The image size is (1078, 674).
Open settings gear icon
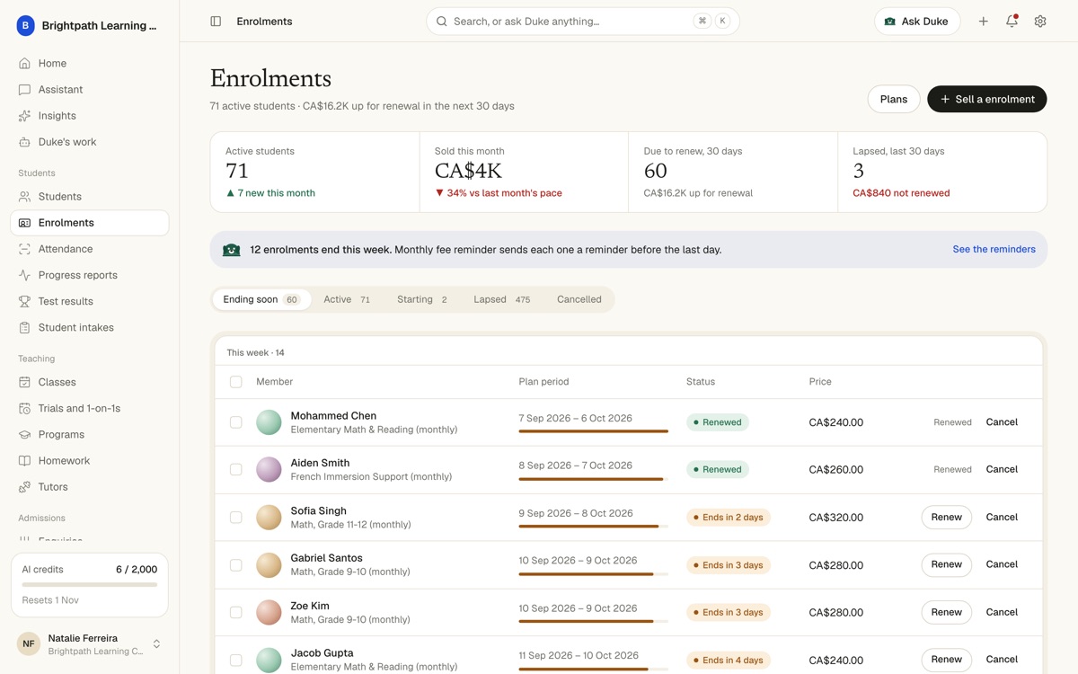[1040, 22]
